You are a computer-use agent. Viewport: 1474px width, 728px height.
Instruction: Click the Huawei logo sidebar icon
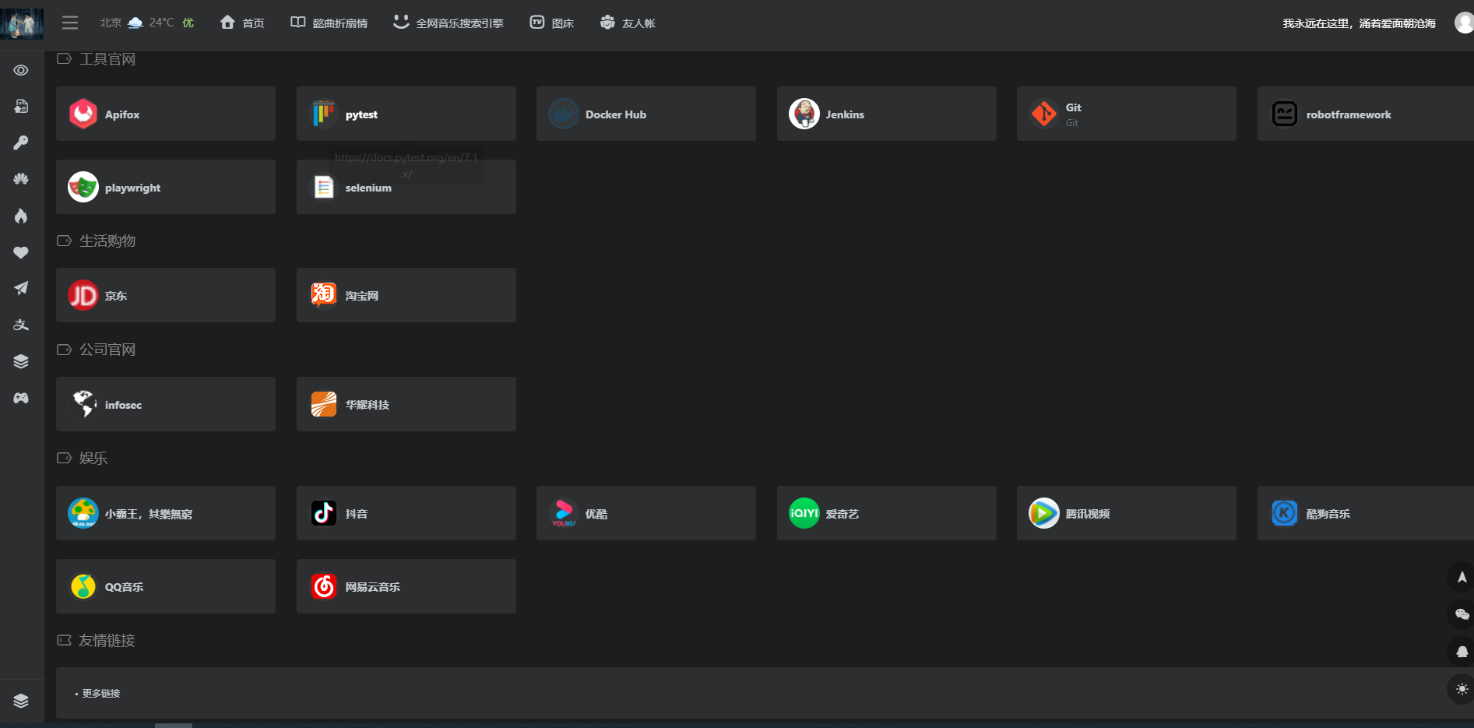click(x=21, y=179)
